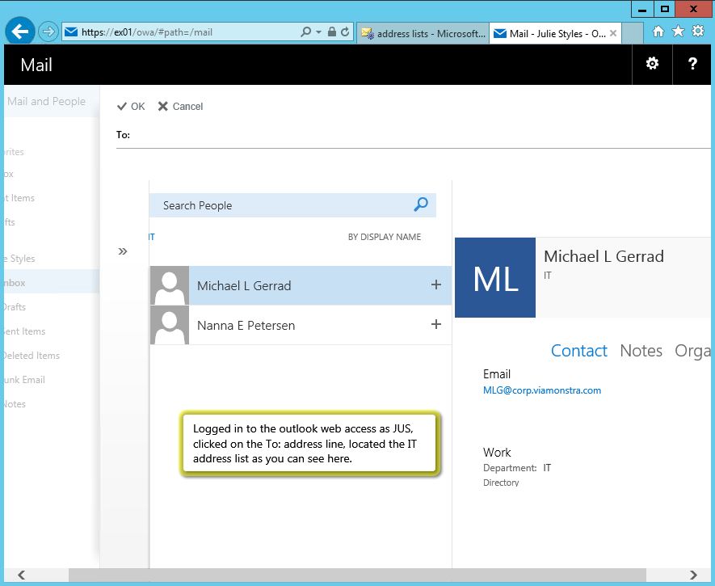Click the MLG@corp.viamonstra.com email link

click(541, 390)
